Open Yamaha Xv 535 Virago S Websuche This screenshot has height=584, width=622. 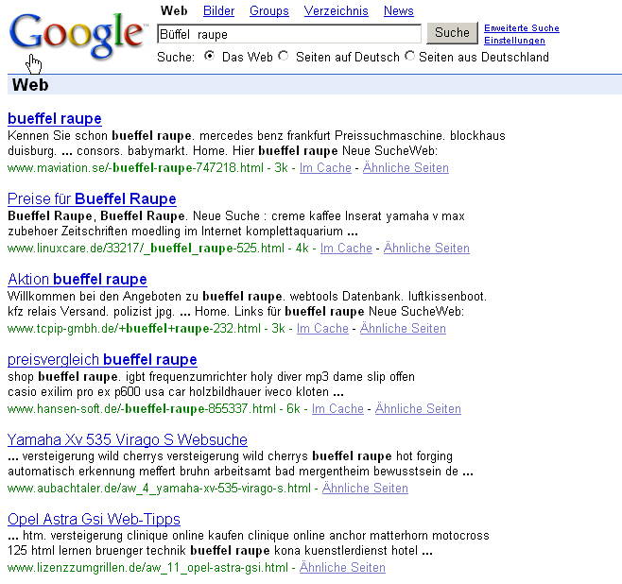128,439
